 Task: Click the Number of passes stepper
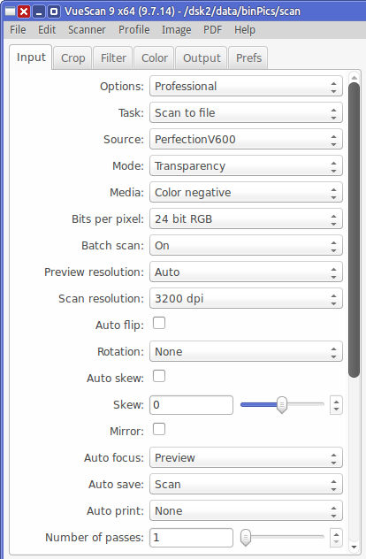point(336,538)
